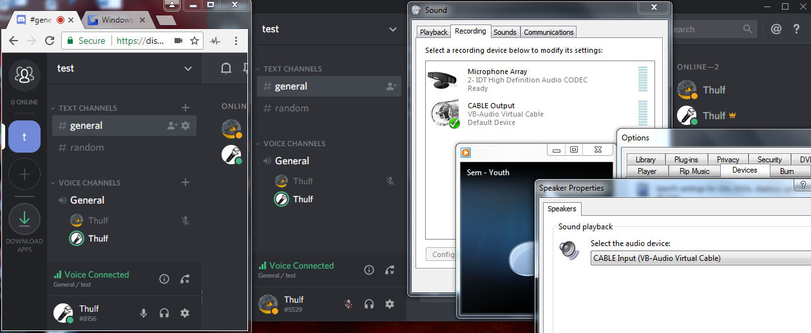The height and width of the screenshot is (333, 811).
Task: Disconnect from voice in browser Discord
Action: (185, 279)
